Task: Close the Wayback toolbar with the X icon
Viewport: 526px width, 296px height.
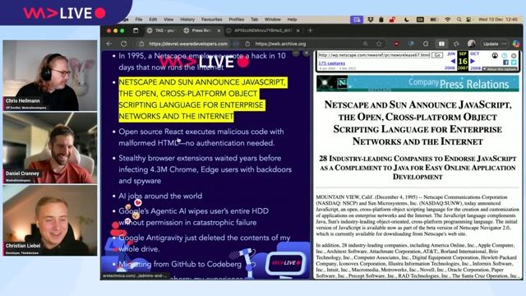Action: 514,55
